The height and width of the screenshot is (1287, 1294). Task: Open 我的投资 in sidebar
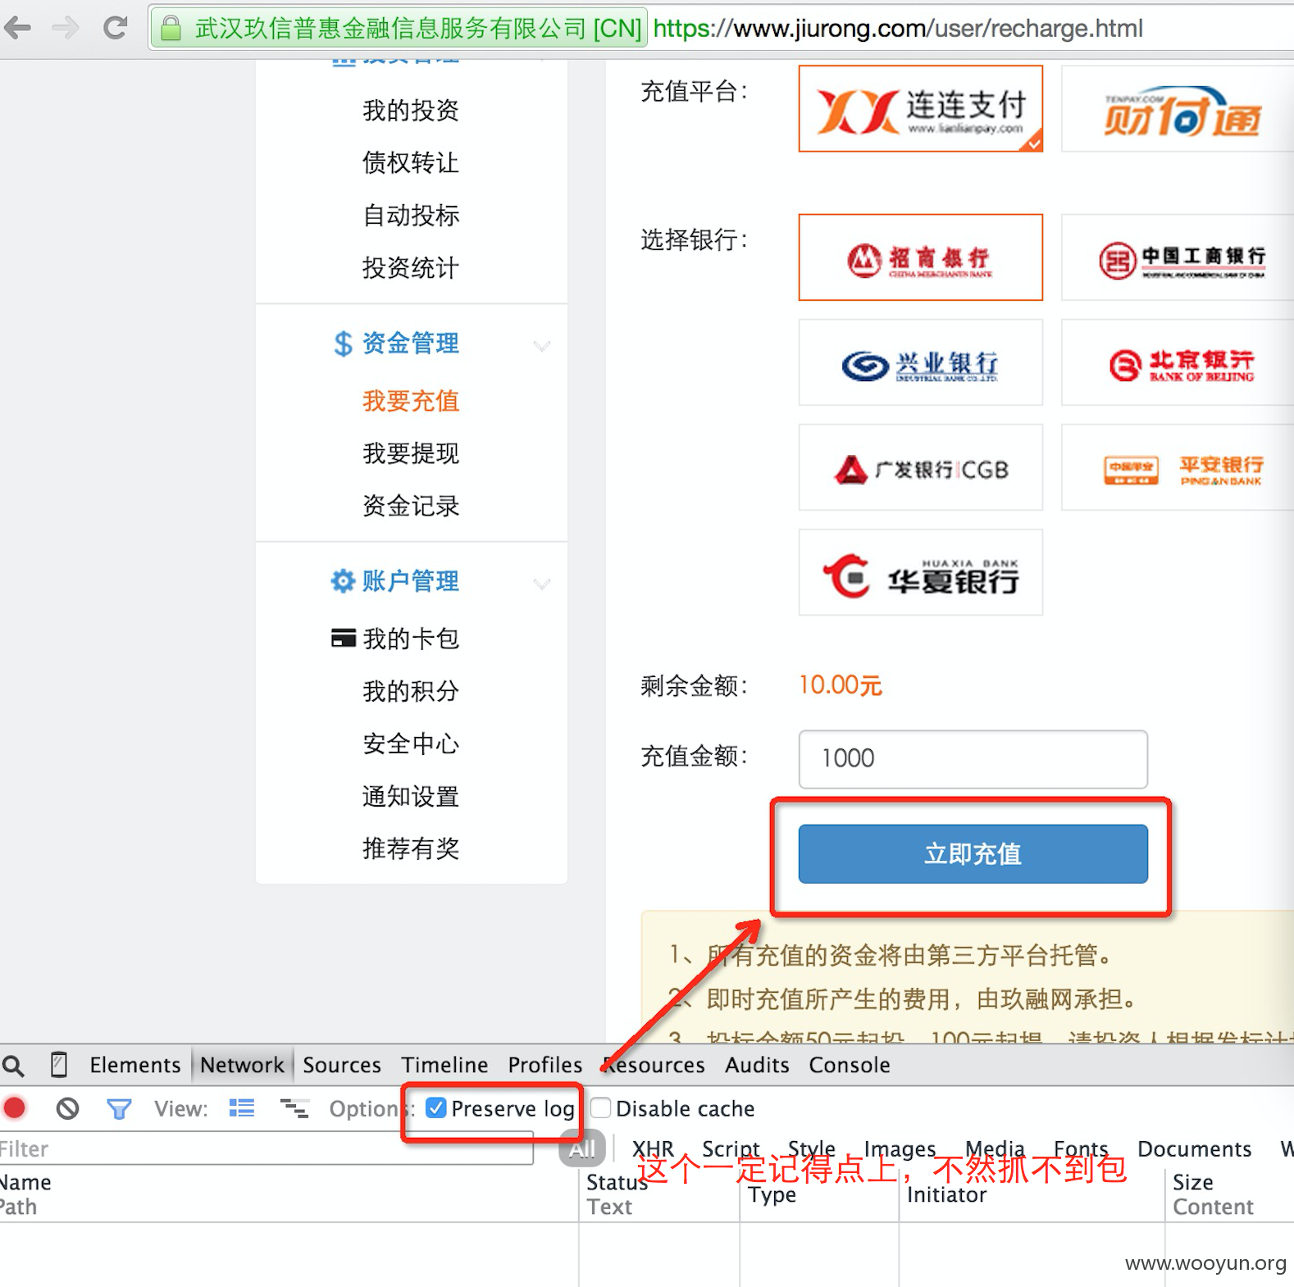(x=411, y=110)
